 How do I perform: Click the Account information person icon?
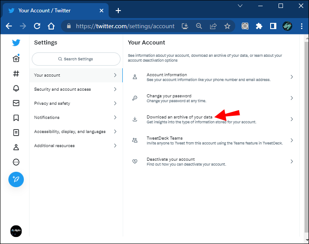[135, 77]
